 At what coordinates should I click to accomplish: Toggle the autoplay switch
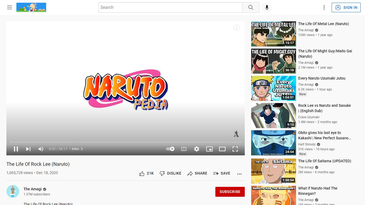(x=170, y=149)
